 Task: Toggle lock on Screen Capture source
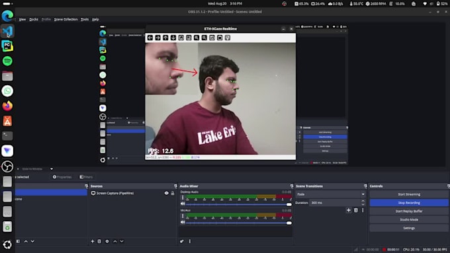173,193
